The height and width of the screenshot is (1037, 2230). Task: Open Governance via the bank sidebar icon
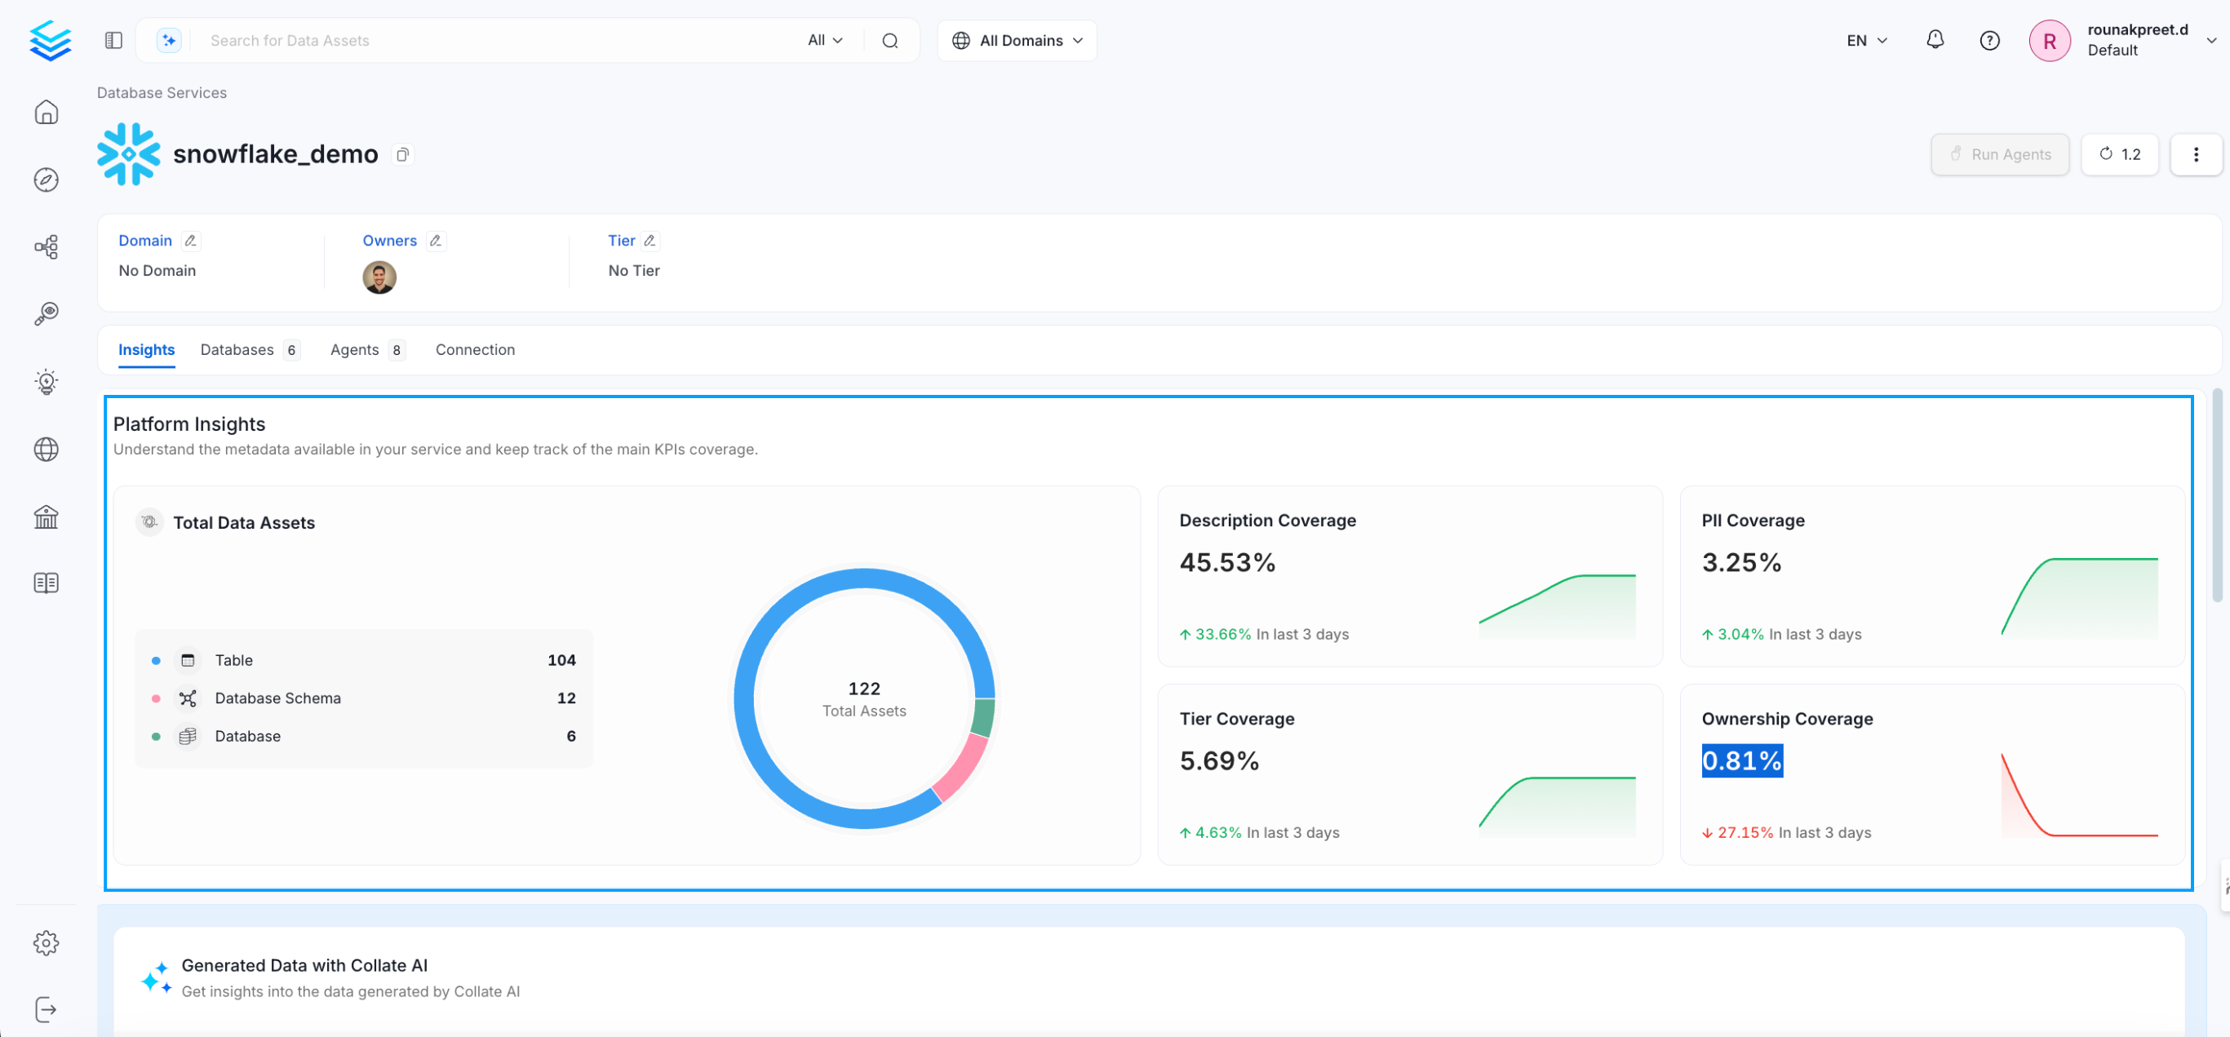[x=46, y=516]
